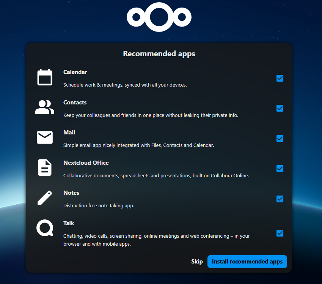
Task: Click Install recommended apps button
Action: click(247, 262)
